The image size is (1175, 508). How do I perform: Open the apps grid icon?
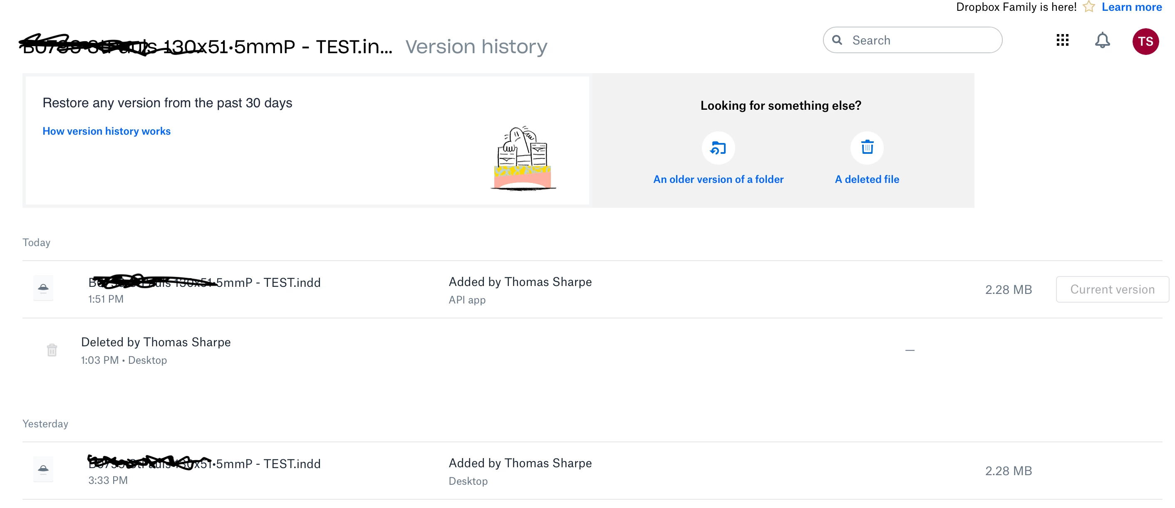tap(1062, 40)
